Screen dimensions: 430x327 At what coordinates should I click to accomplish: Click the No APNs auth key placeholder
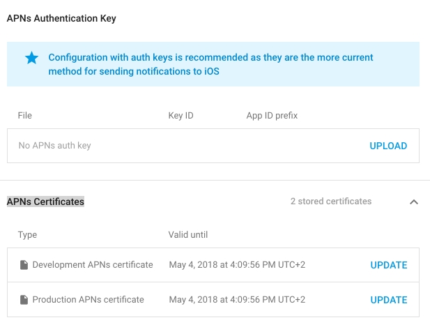(x=54, y=146)
